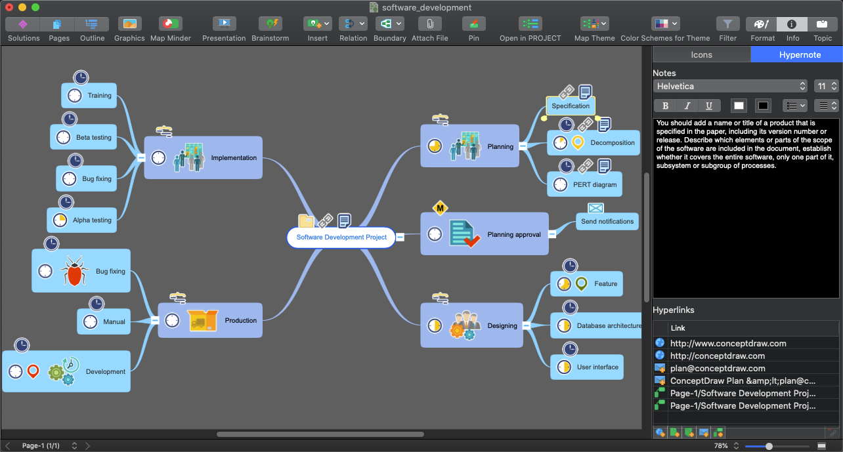Toggle Underline formatting in Notes
843x452 pixels.
coord(709,106)
